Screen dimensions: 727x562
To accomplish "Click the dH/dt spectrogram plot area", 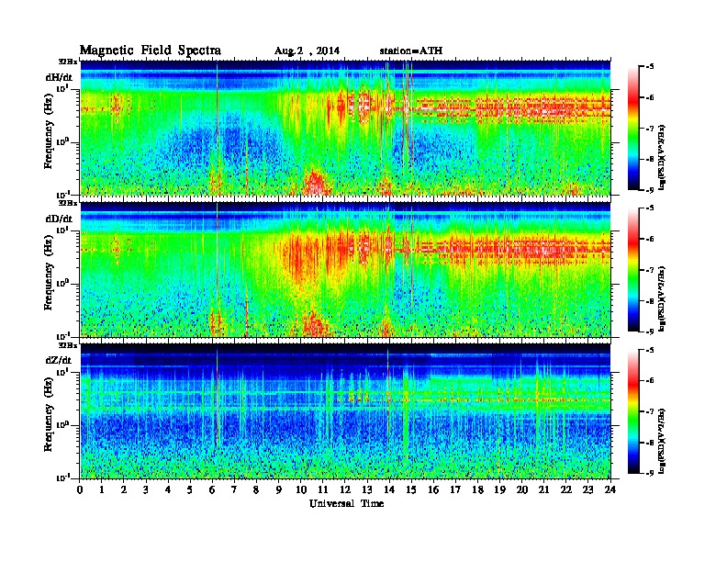I will click(345, 128).
